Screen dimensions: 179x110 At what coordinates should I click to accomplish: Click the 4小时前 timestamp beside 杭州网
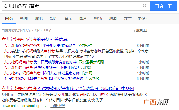[x=143, y=73]
